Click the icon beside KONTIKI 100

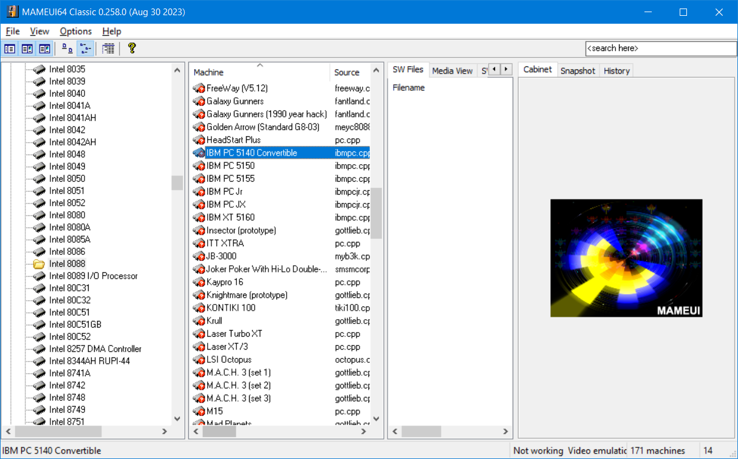click(x=199, y=308)
